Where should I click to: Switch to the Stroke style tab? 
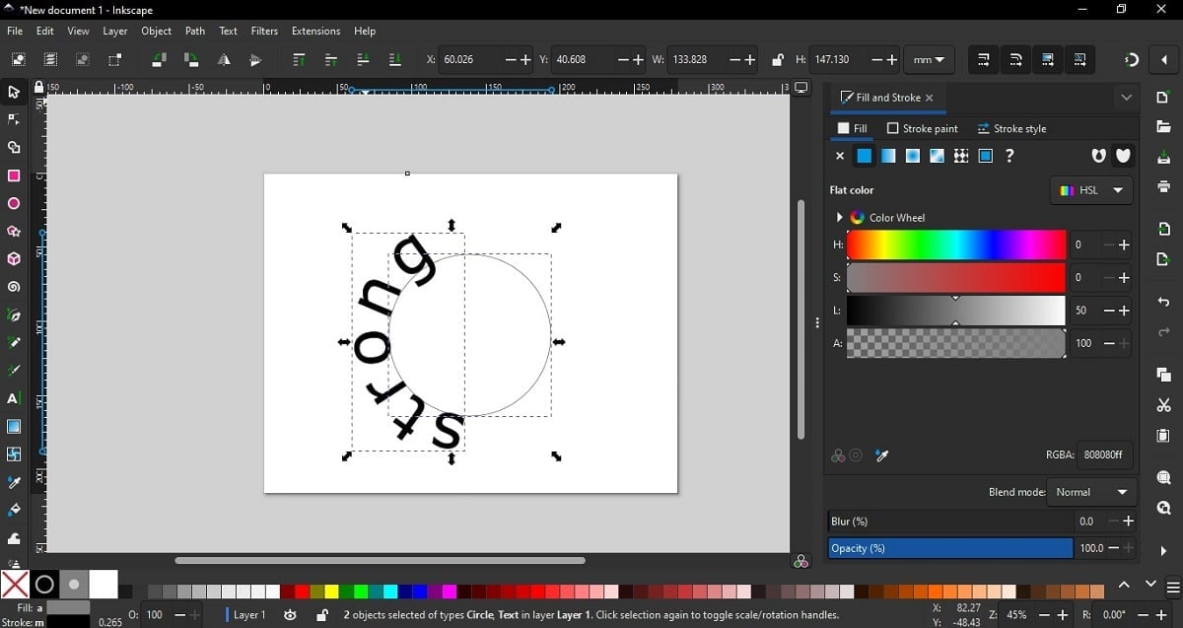click(1011, 129)
